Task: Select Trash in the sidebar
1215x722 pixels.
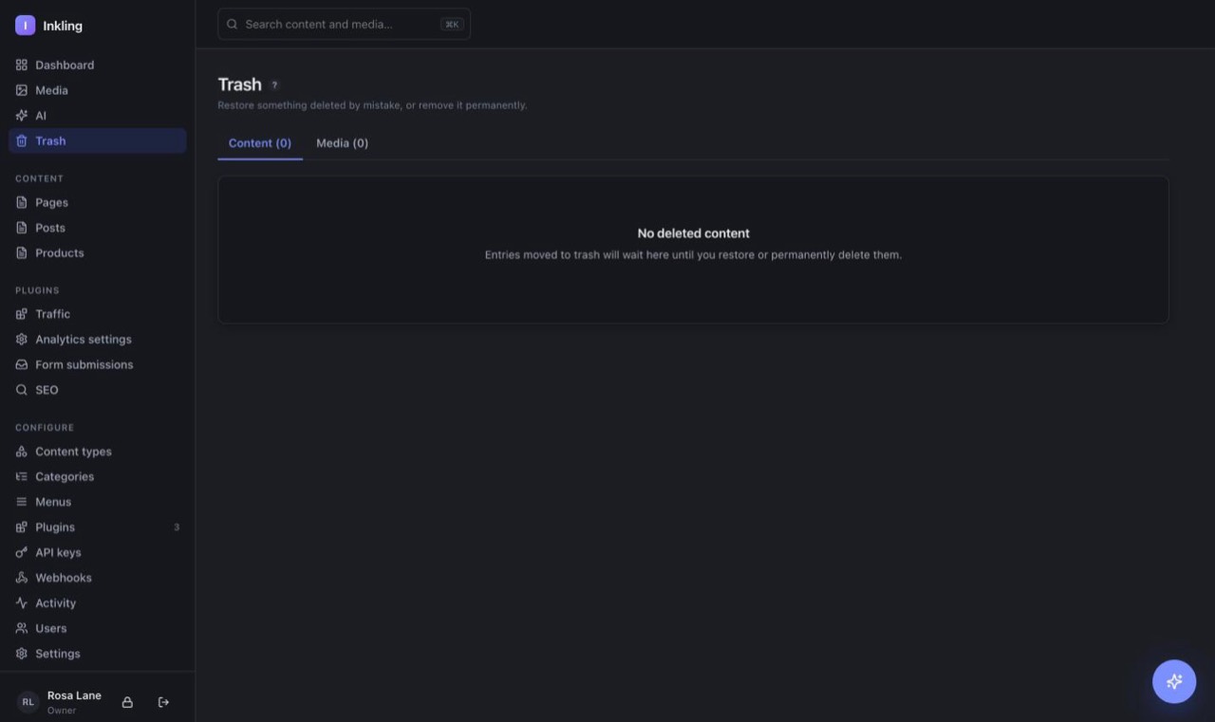Action: 98,140
